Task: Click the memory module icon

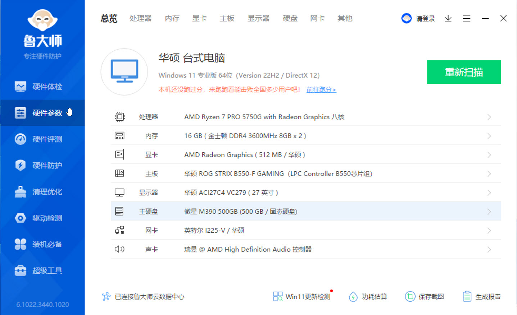Action: (x=119, y=136)
